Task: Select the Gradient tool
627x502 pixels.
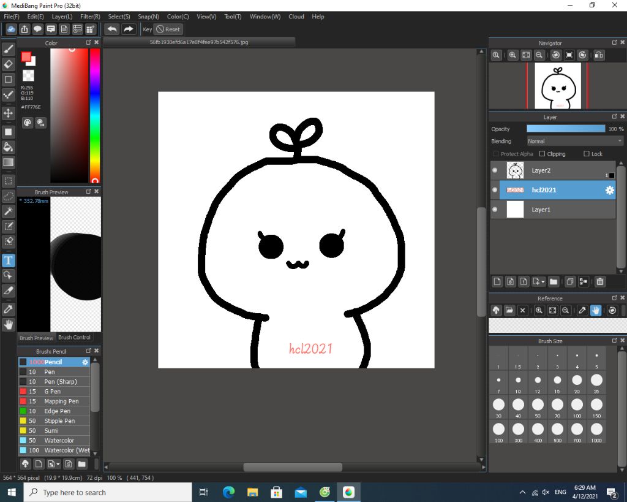Action: 9,162
